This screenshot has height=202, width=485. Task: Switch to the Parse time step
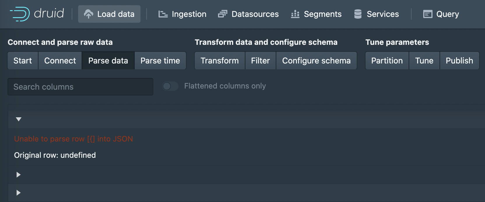coord(160,61)
